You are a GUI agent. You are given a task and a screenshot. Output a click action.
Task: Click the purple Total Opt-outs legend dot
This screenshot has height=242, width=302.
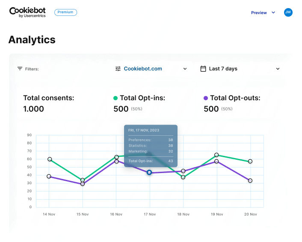tap(206, 98)
